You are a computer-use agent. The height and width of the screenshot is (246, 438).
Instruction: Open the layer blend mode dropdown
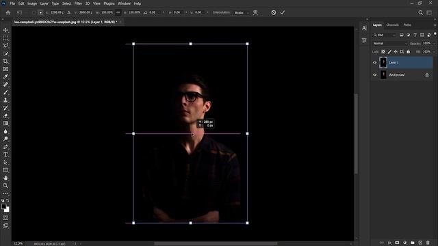[x=390, y=44]
